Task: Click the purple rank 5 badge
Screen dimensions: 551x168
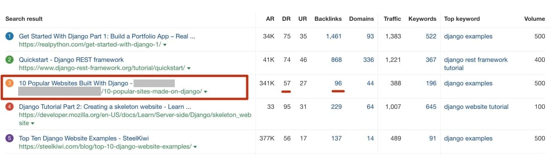Action: 10,138
